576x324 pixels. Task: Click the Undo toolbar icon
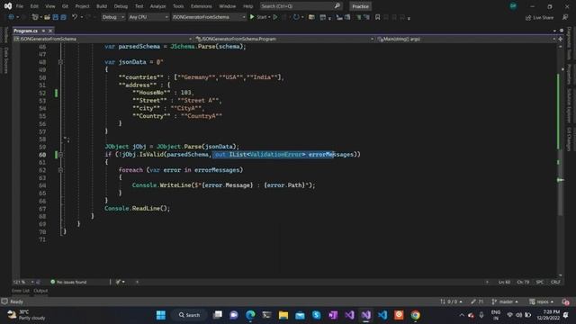point(75,17)
